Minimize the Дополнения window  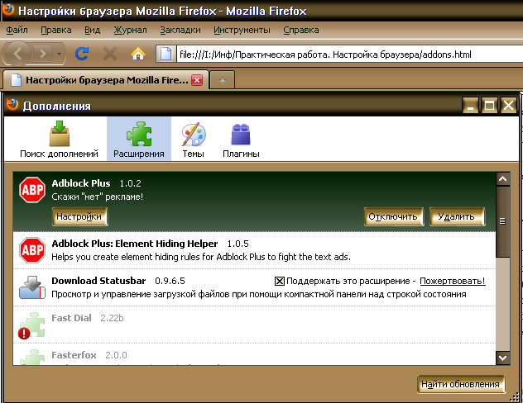pyautogui.click(x=471, y=106)
